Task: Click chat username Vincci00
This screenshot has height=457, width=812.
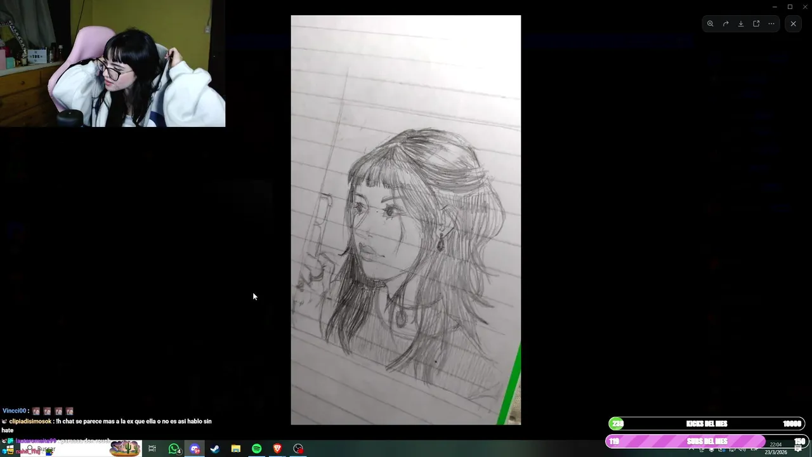Action: coord(14,411)
